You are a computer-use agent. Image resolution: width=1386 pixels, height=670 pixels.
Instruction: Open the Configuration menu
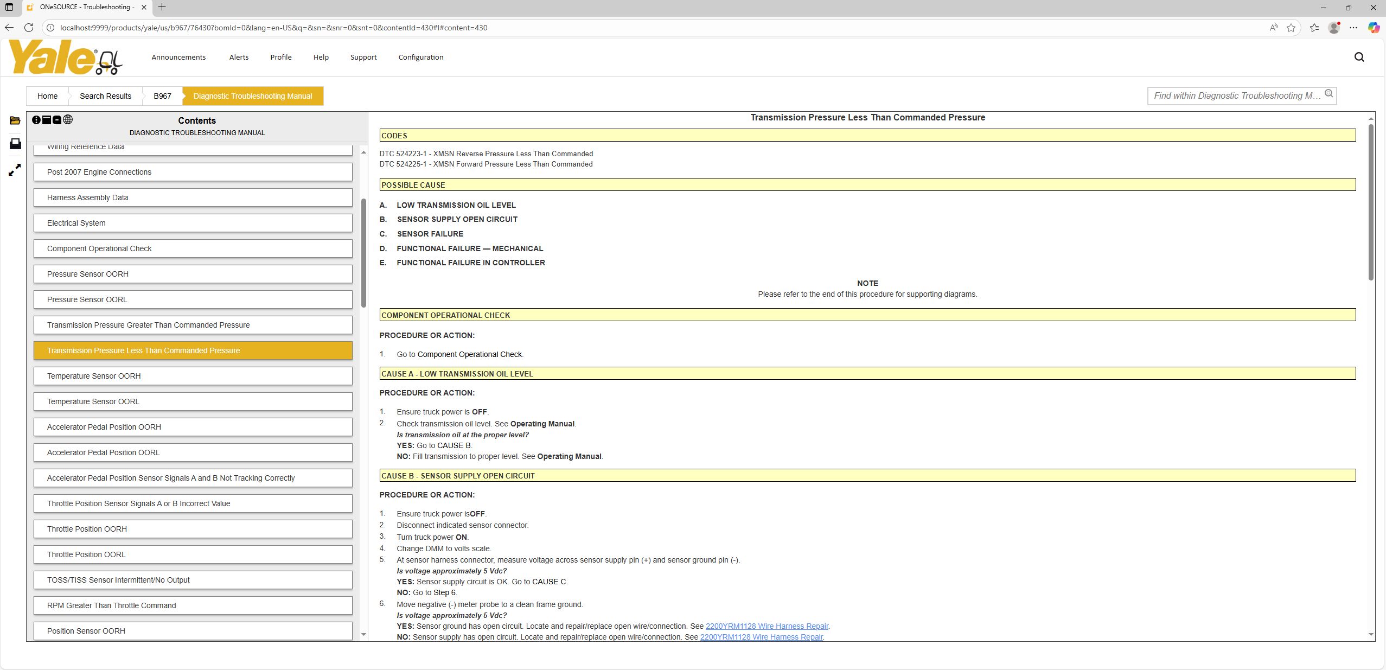(420, 57)
